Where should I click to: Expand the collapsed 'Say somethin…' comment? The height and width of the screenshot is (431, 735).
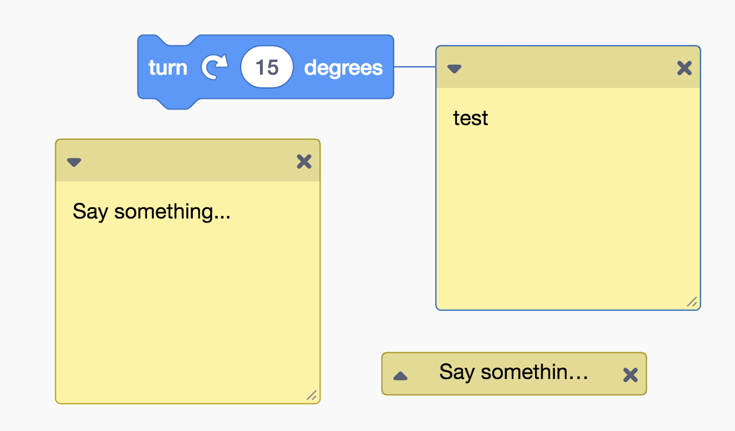(x=400, y=375)
